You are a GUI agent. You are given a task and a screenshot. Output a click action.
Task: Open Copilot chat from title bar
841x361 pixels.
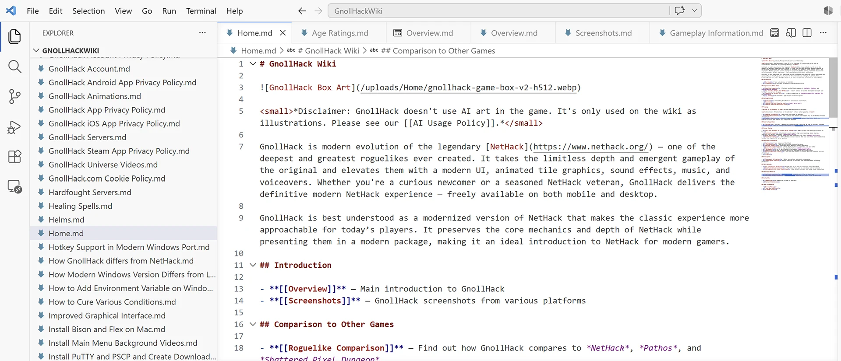tap(680, 11)
